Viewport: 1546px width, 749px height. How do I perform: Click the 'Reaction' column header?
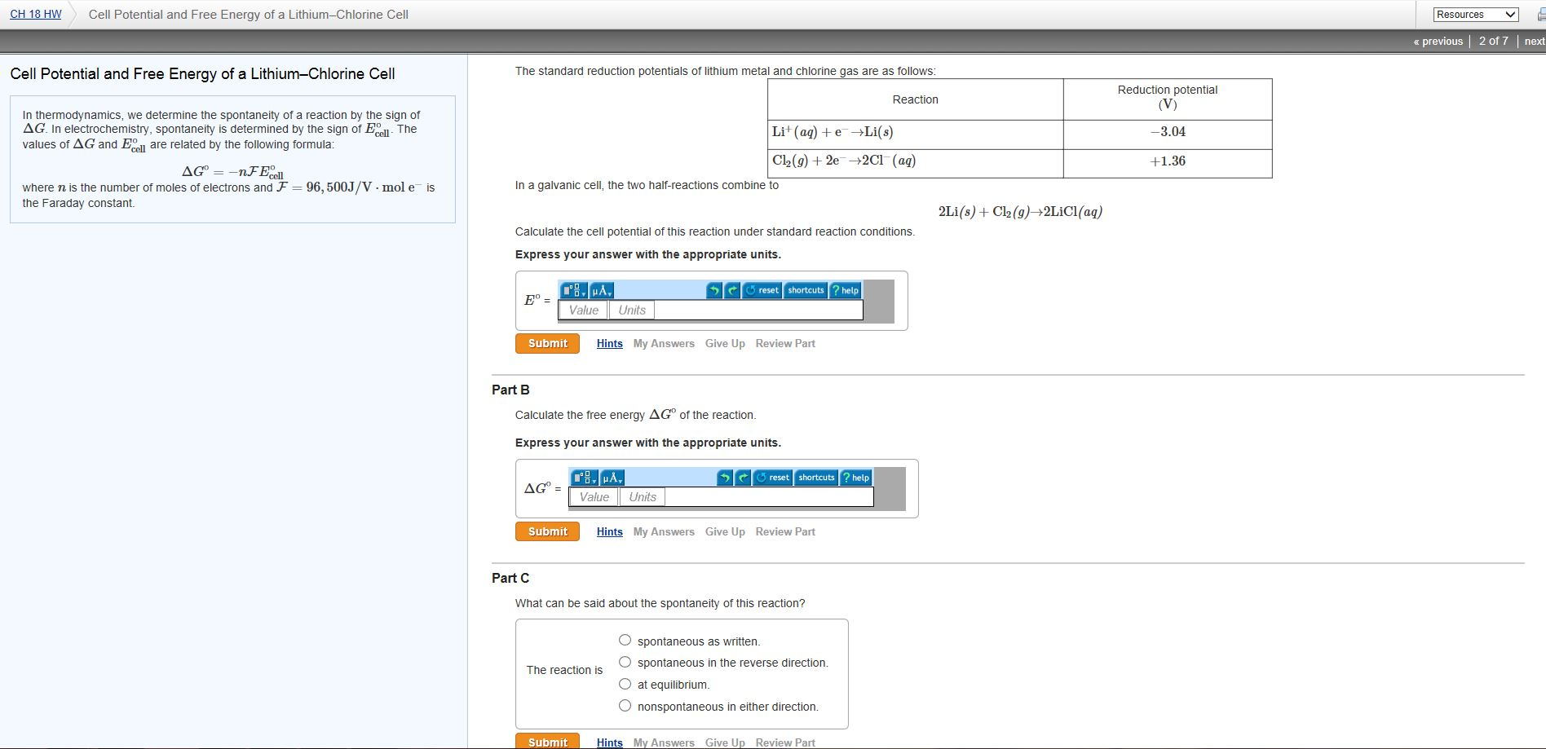coord(916,99)
